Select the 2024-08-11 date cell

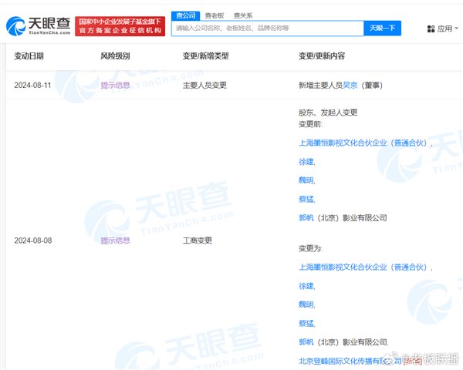pos(32,86)
